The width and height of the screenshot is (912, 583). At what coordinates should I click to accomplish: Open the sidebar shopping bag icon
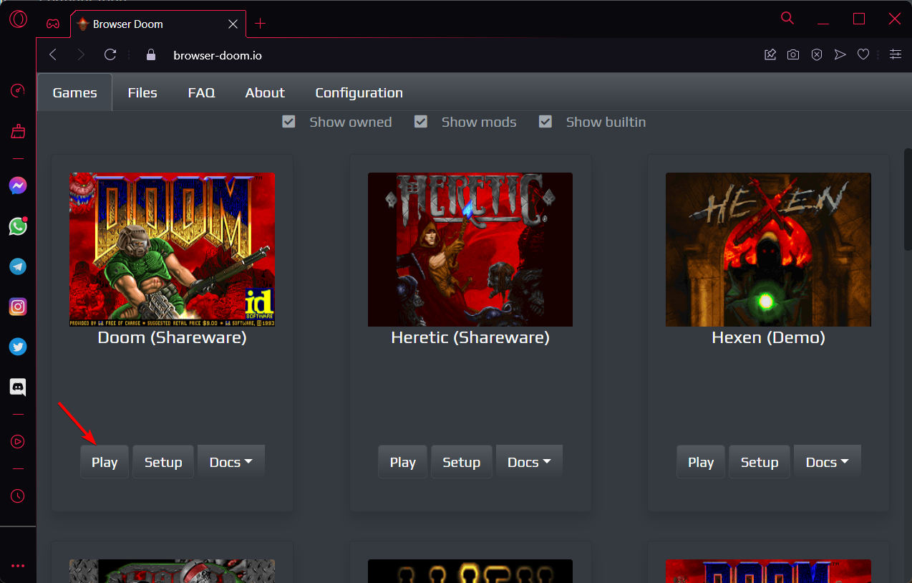pyautogui.click(x=18, y=131)
